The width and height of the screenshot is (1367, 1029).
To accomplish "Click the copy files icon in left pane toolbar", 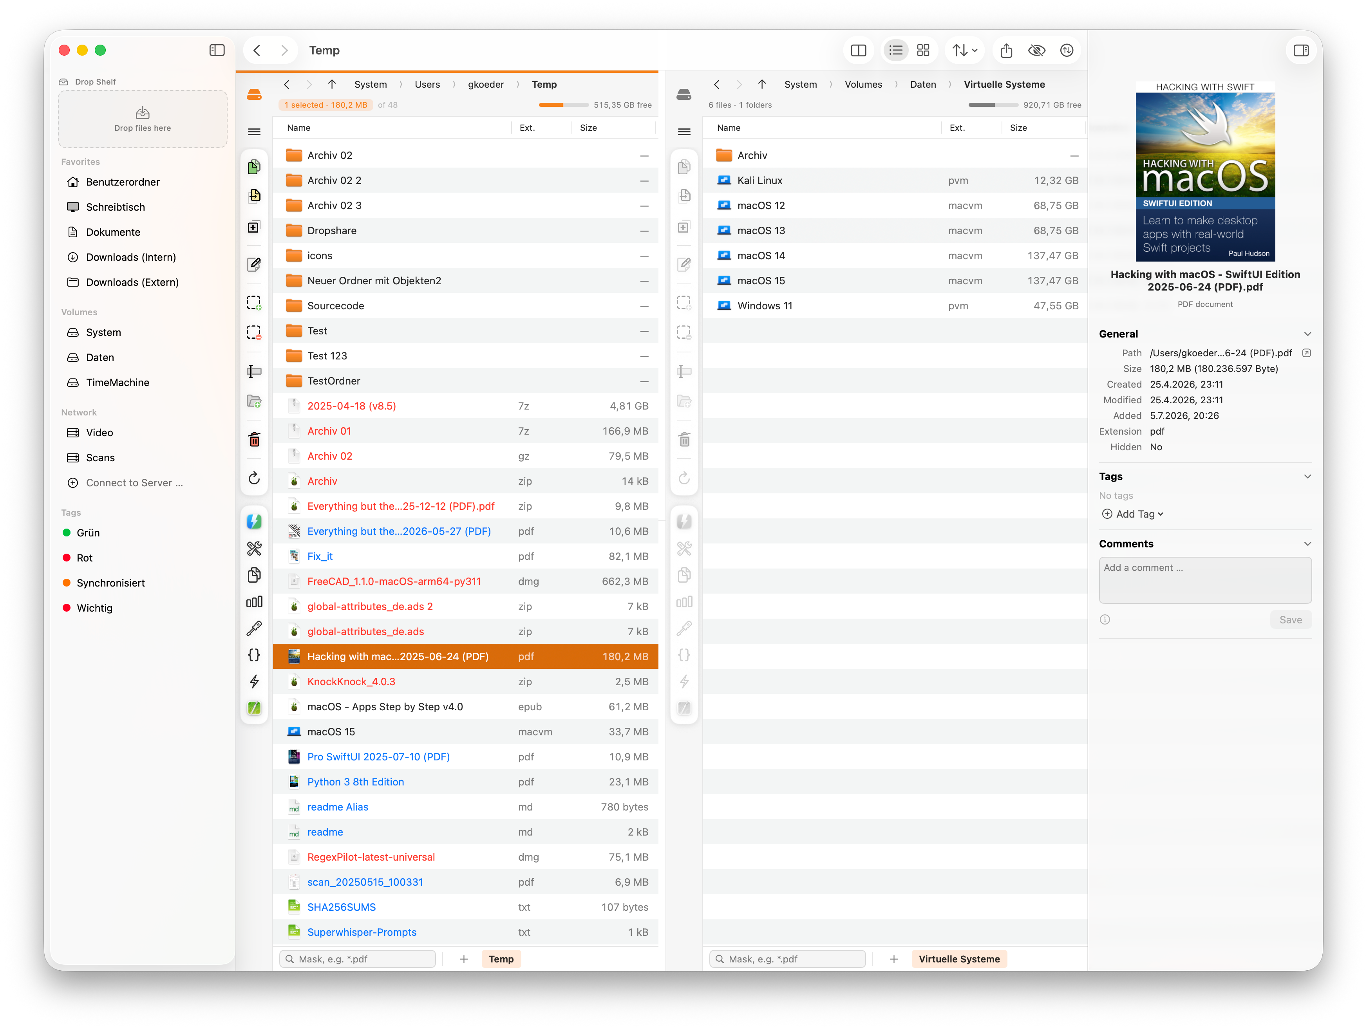I will point(254,167).
